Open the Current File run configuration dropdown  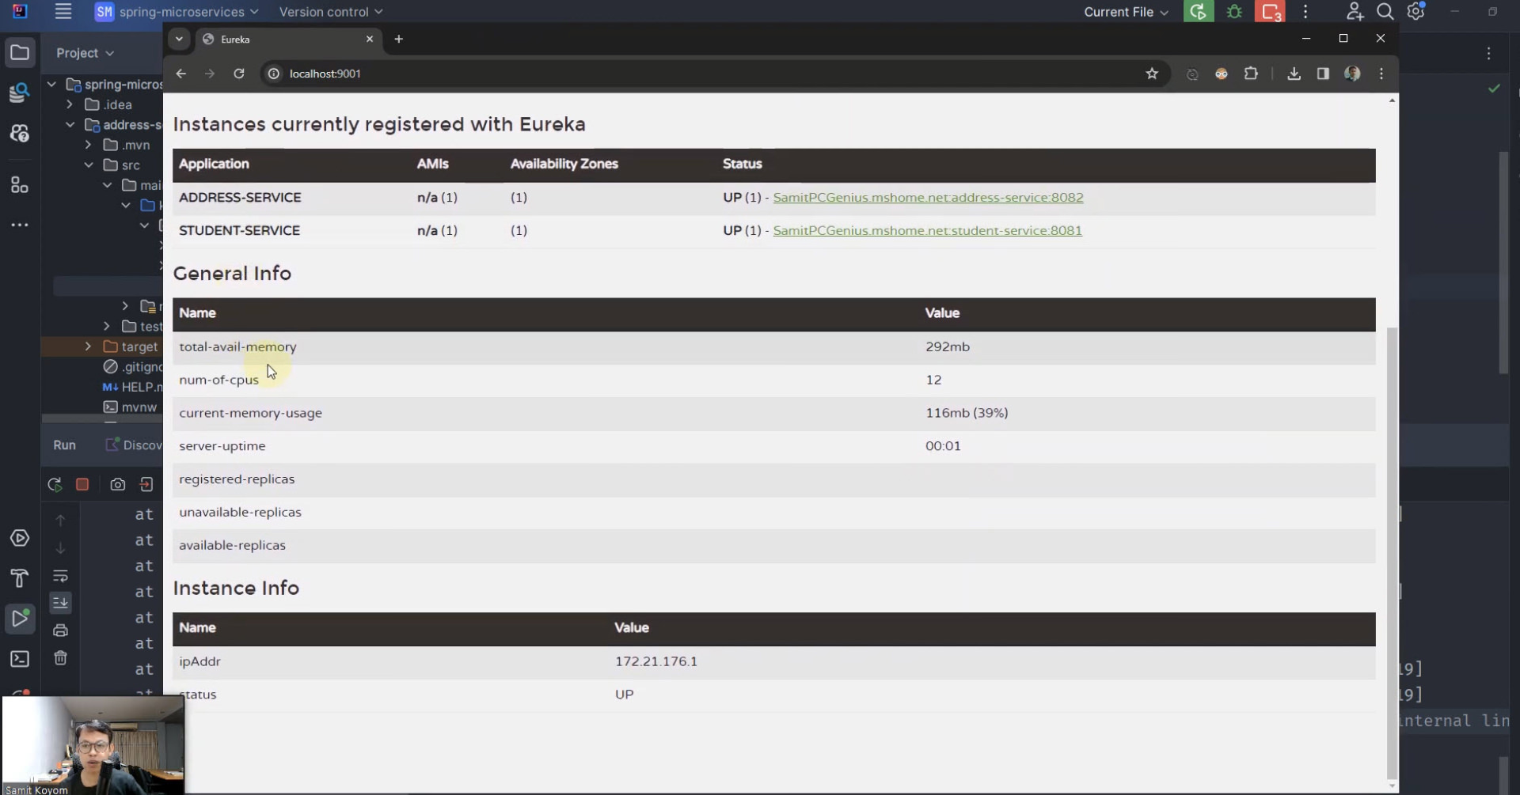coord(1126,12)
